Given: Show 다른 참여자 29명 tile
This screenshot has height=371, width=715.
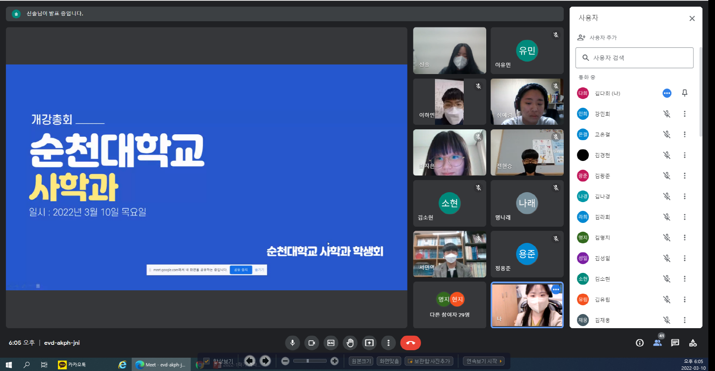Looking at the screenshot, I should [450, 305].
